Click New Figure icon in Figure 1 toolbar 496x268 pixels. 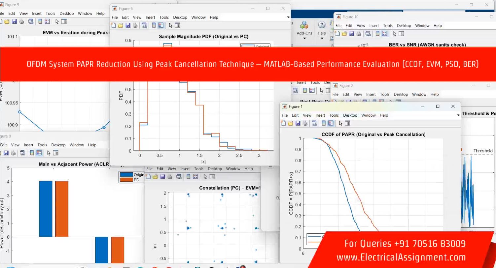(283, 123)
